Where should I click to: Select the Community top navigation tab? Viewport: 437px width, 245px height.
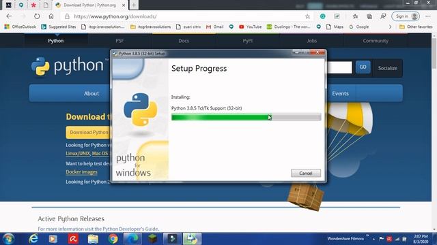click(x=376, y=41)
